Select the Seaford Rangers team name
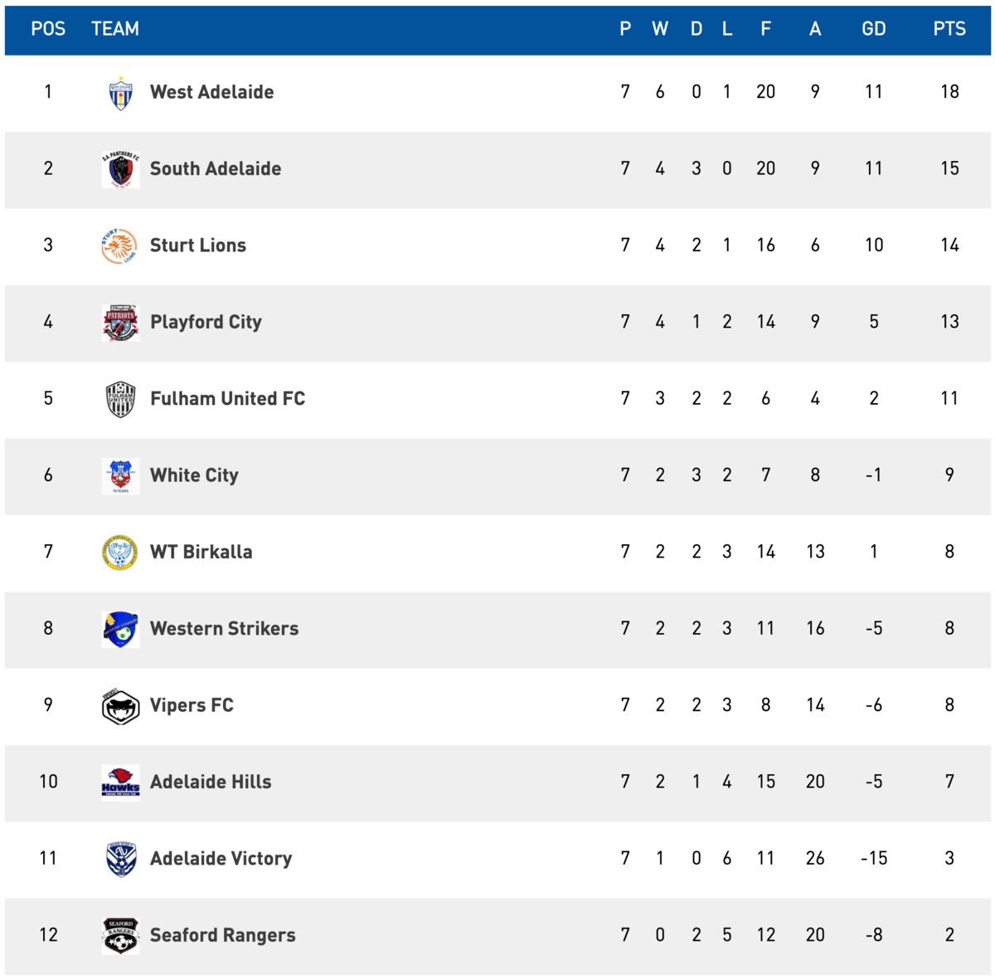Screen dimensions: 995x979 click(x=222, y=935)
